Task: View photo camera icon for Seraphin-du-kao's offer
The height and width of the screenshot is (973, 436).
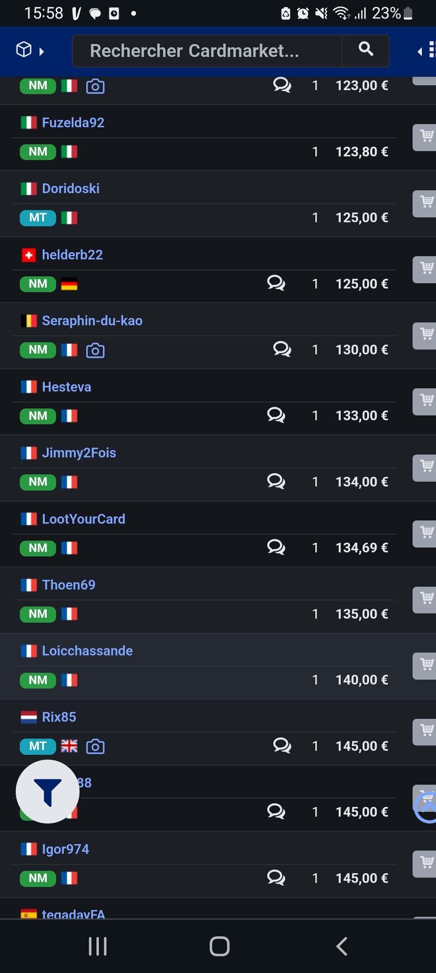Action: point(95,350)
